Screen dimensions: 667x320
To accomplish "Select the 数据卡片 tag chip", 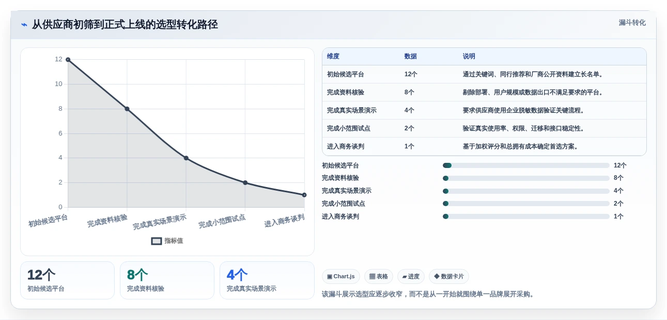I will click(449, 277).
